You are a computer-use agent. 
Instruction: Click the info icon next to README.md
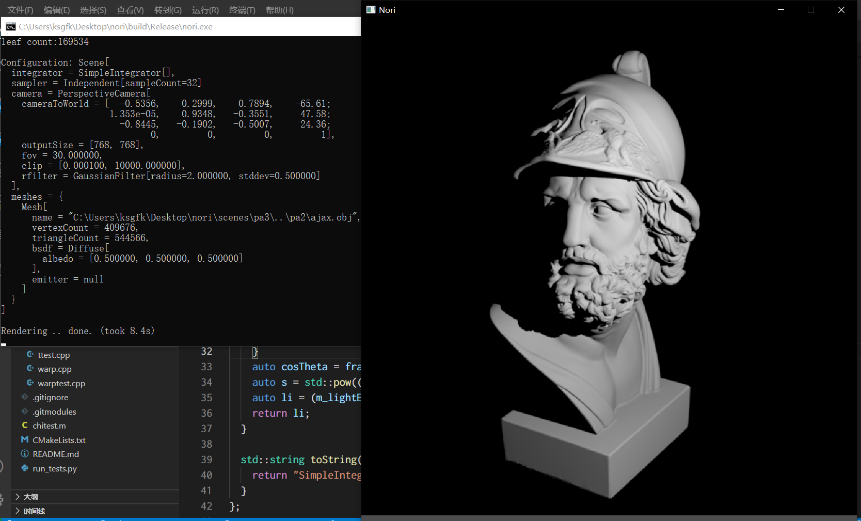tap(25, 454)
